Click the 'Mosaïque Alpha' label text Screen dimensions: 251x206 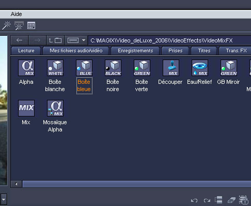coord(55,126)
